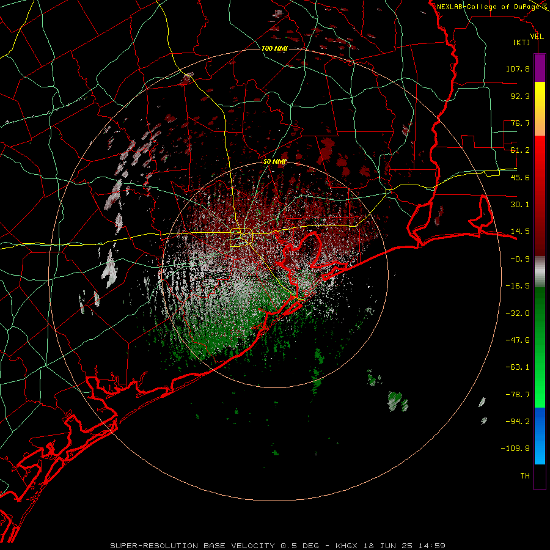
Task: Click the TH legend label
Action: point(525,476)
